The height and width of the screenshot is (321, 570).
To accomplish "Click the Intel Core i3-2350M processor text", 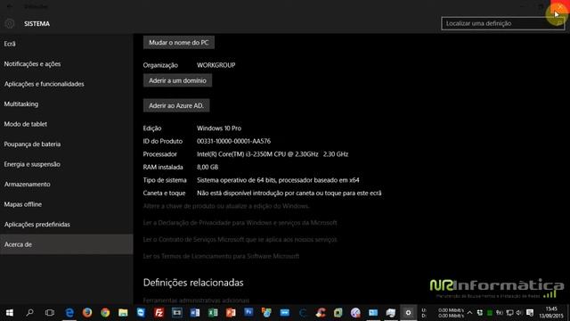I will [273, 154].
